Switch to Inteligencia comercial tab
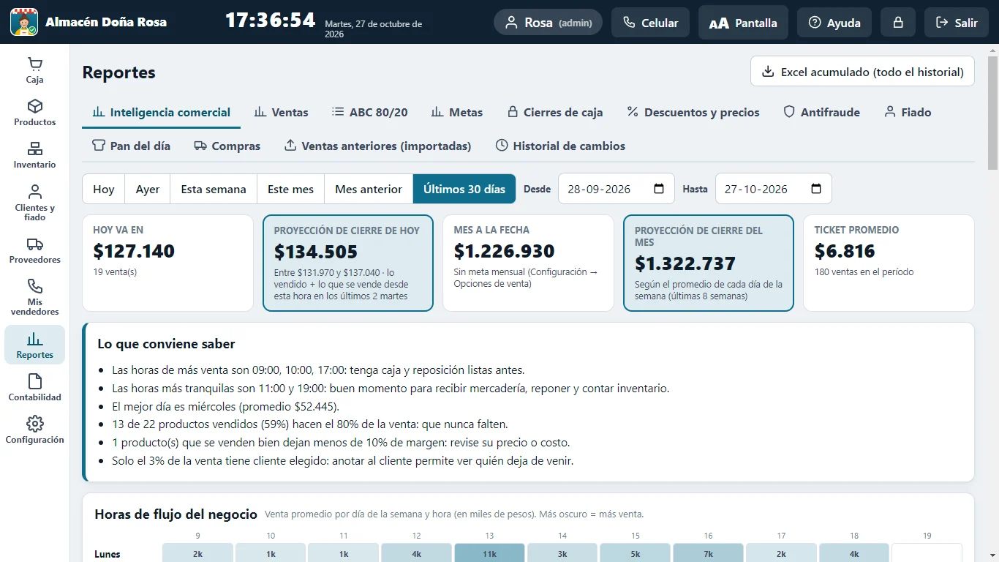The height and width of the screenshot is (562, 999). coord(161,113)
